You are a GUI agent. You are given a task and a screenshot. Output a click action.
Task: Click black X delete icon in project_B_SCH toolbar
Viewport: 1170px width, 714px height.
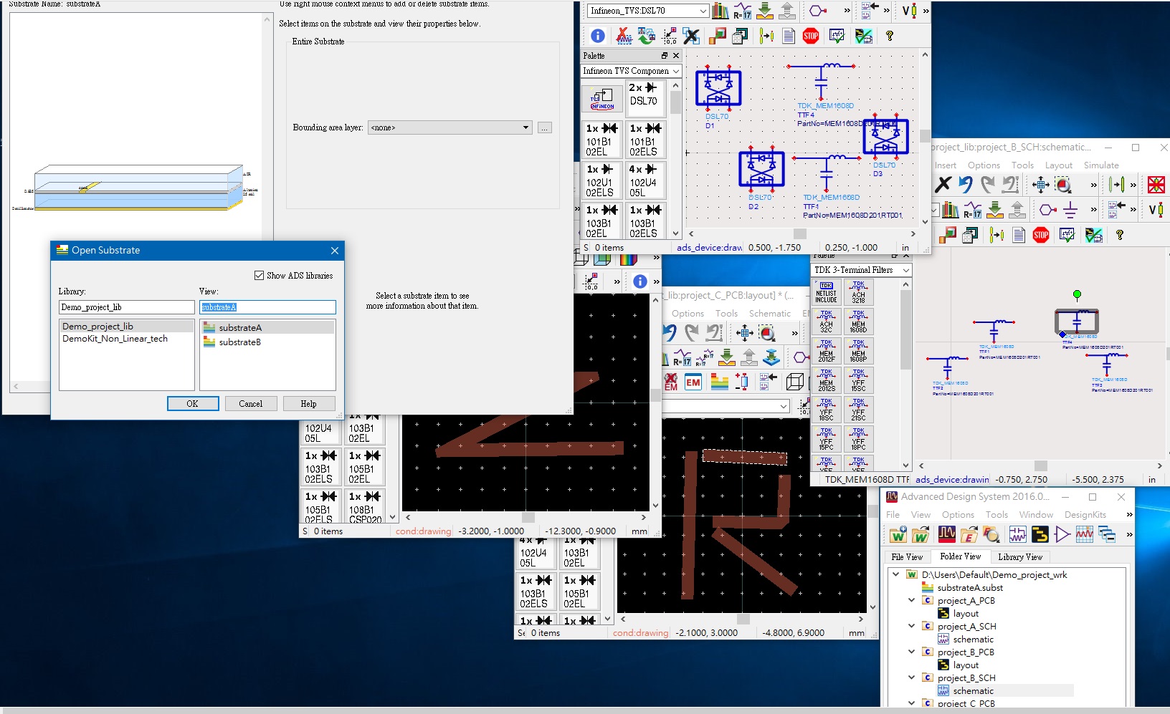(943, 185)
